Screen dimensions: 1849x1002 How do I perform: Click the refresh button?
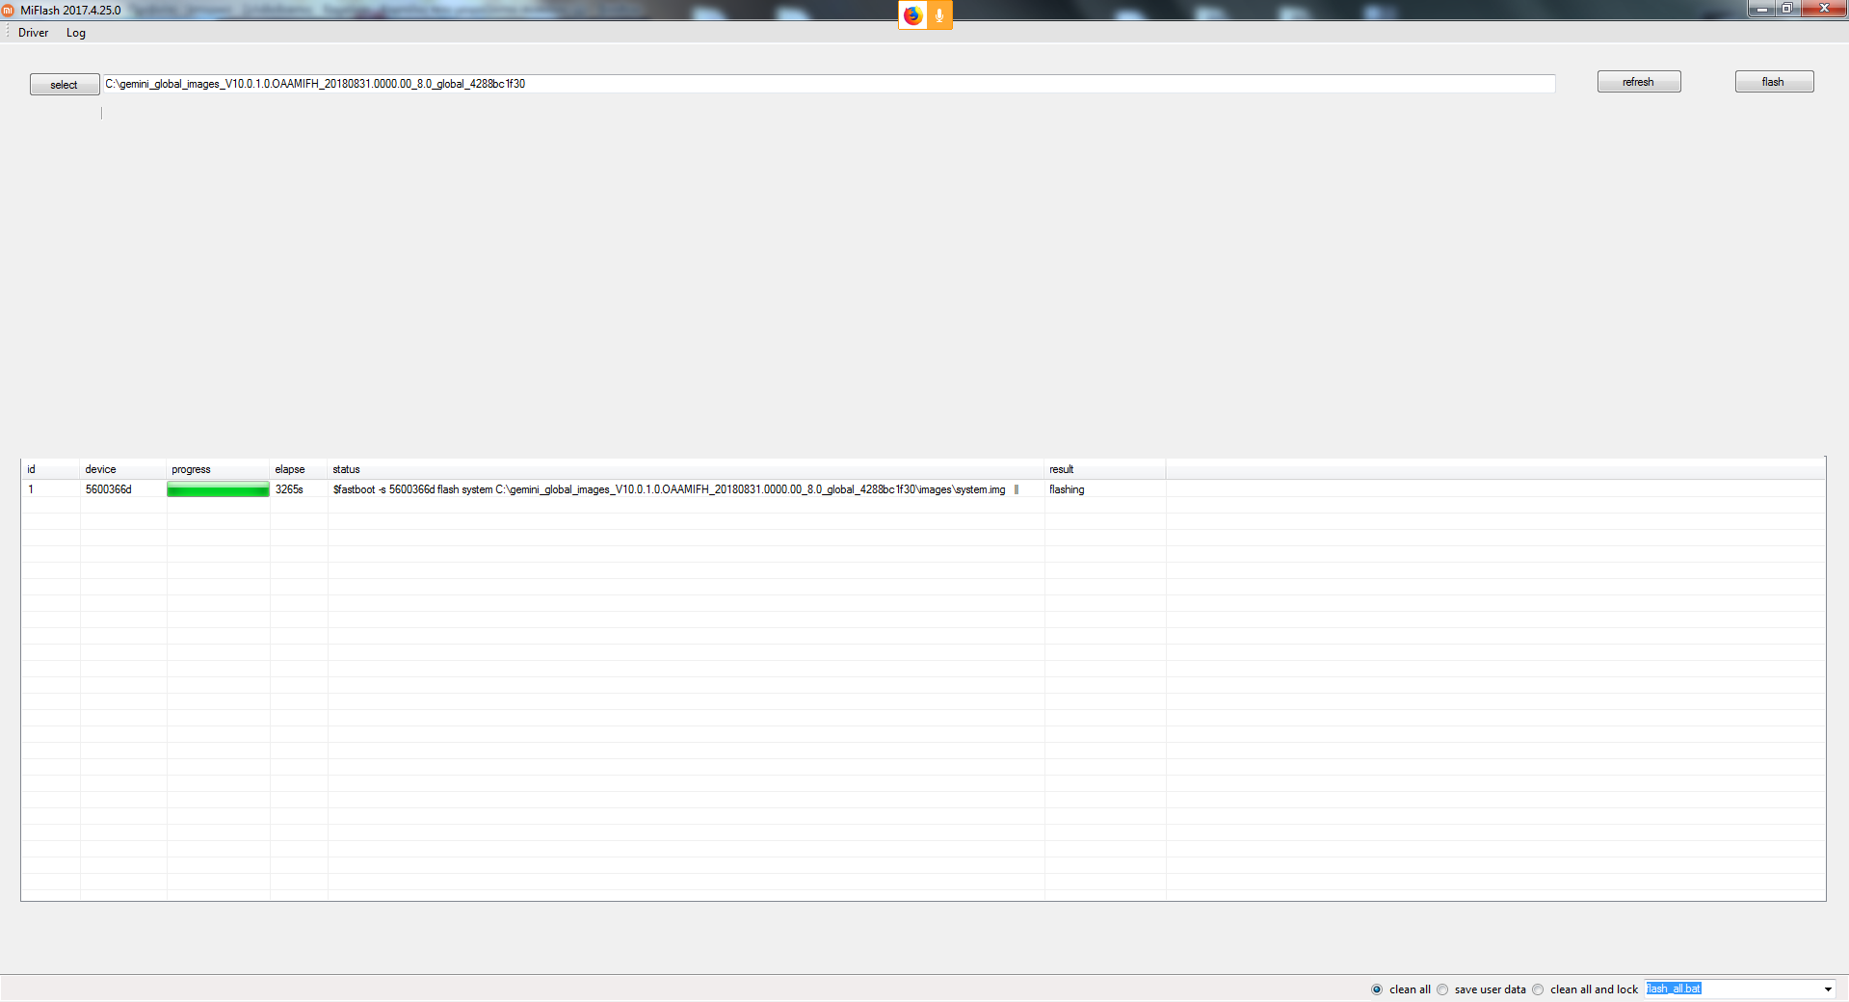click(1639, 82)
